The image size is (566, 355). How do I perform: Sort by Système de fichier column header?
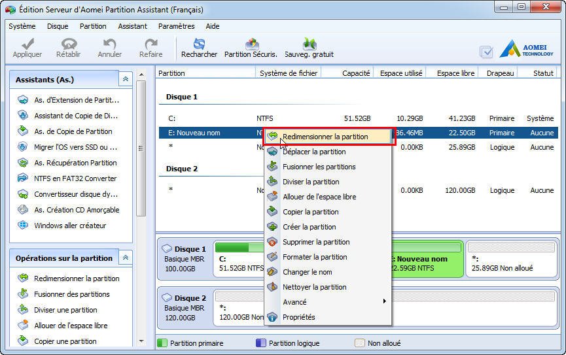click(x=288, y=73)
